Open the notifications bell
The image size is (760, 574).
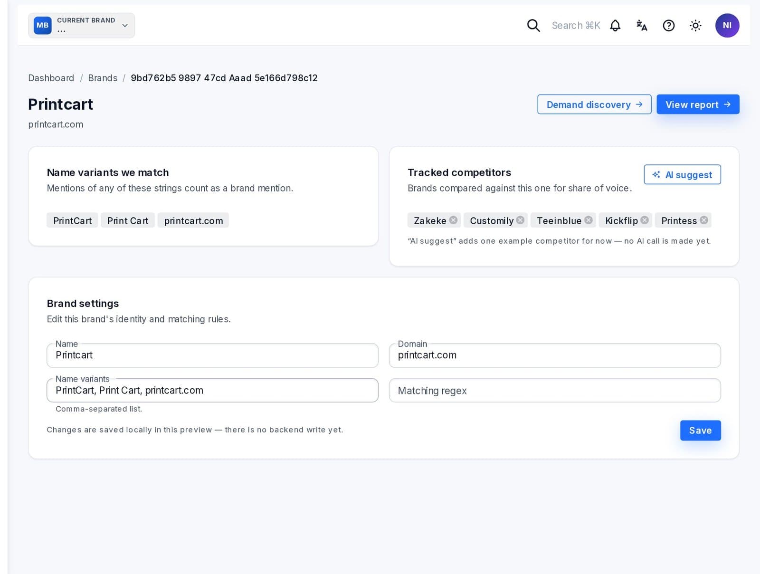point(615,26)
